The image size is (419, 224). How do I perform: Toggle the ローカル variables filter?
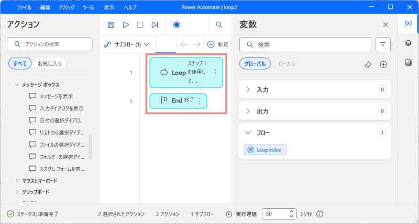pyautogui.click(x=286, y=64)
